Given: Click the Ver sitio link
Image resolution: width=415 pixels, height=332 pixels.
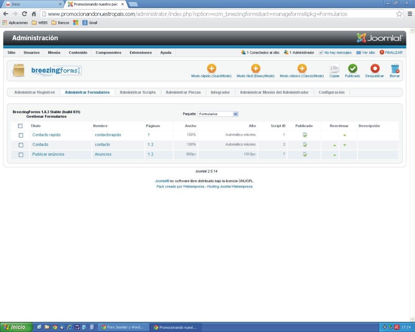Looking at the screenshot, I should 366,53.
